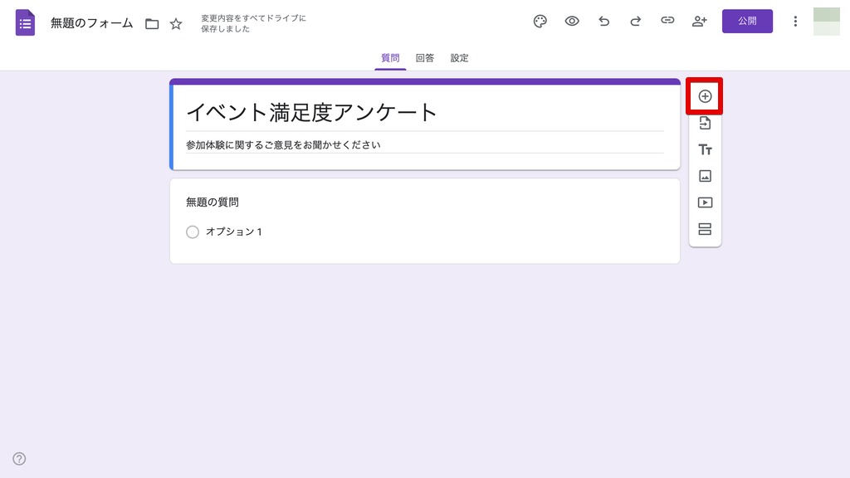Image resolution: width=850 pixels, height=478 pixels.
Task: Open the three-dot more options menu
Action: coord(794,22)
